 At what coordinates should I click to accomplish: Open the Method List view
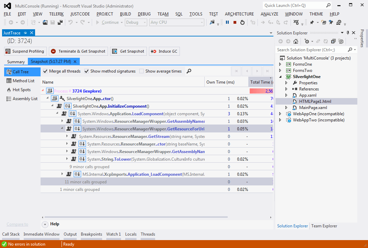(x=23, y=81)
